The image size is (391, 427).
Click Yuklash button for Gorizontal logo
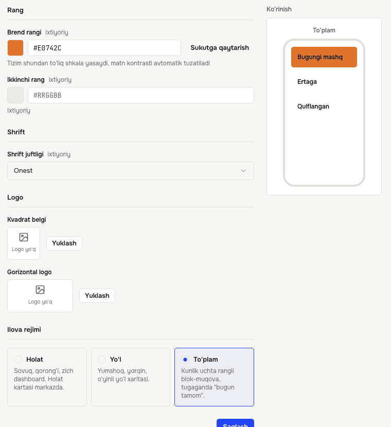tap(97, 296)
